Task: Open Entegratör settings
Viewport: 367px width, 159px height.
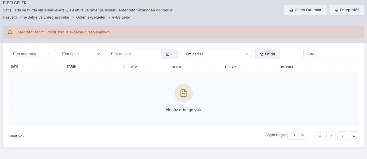Action: [347, 10]
